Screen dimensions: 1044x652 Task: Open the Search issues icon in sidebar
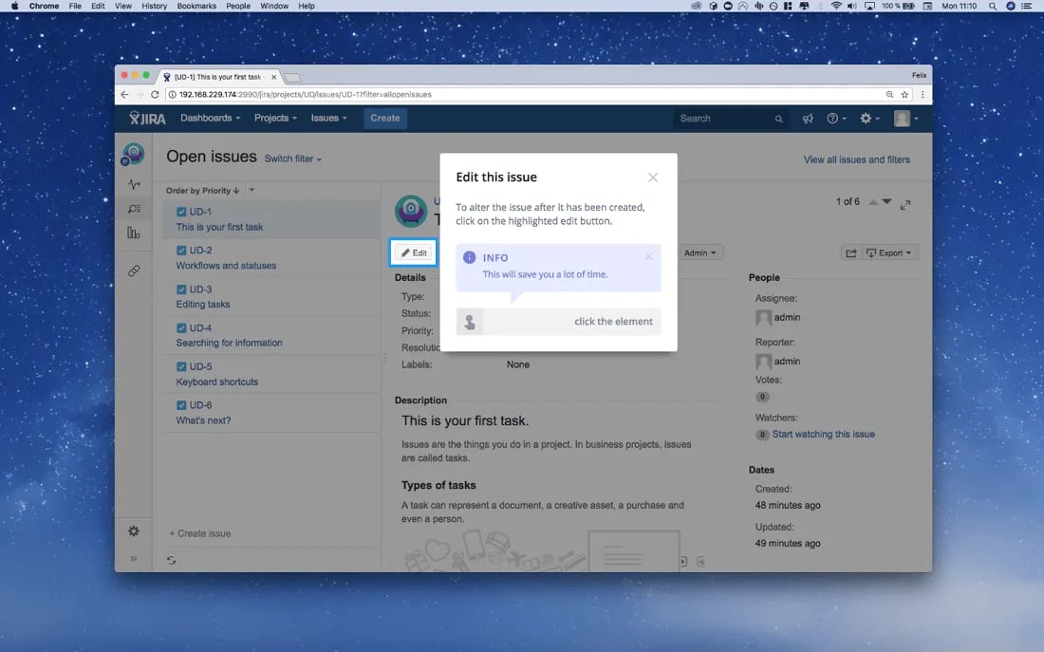(134, 208)
